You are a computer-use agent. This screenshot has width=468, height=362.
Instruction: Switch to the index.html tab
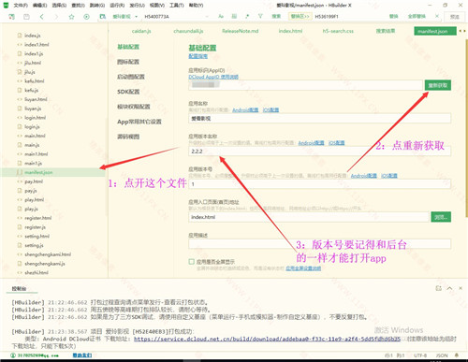click(x=290, y=31)
